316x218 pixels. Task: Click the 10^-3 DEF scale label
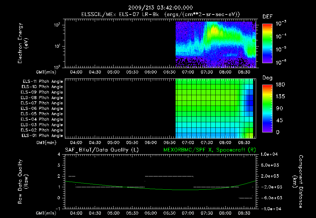tap(281, 23)
